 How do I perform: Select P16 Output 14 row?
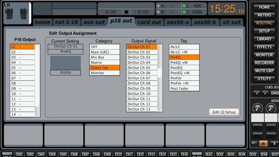(x=22, y=114)
